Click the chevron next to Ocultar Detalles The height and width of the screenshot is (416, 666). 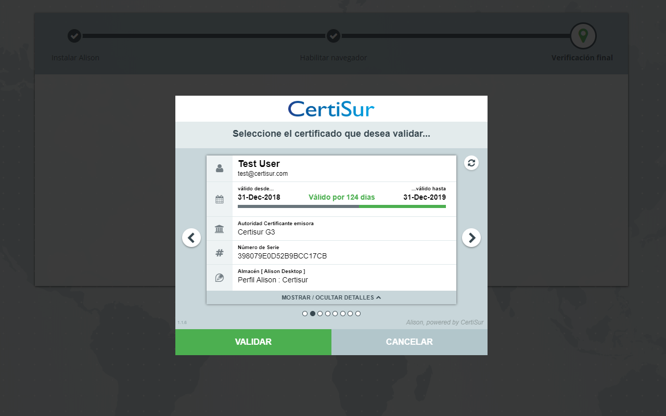[378, 297]
